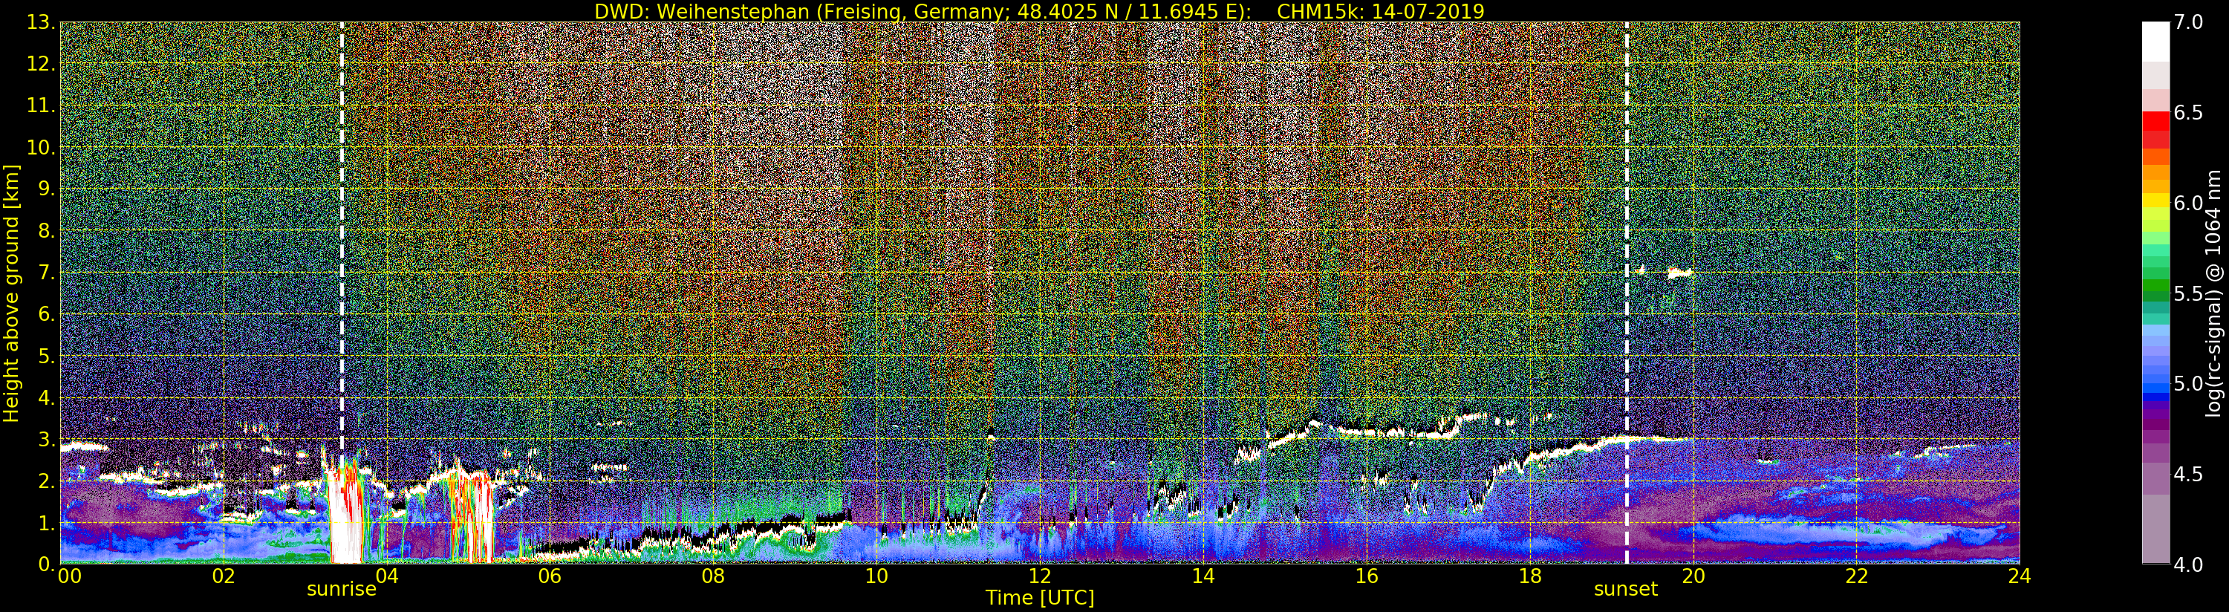Screen dimensions: 2229x612
Task: Select the white dashed sunrise line in the plot
Action: click(x=342, y=293)
